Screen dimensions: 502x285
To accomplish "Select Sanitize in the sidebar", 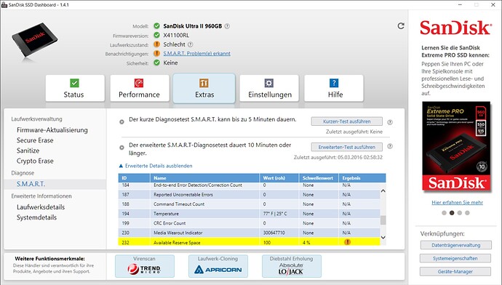I will click(x=28, y=150).
